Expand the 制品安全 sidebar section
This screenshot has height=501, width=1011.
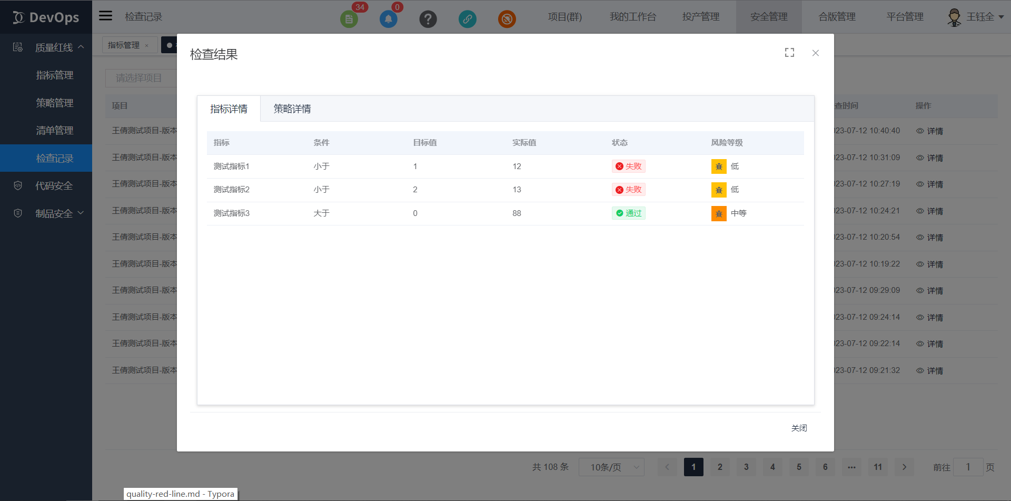(x=81, y=213)
